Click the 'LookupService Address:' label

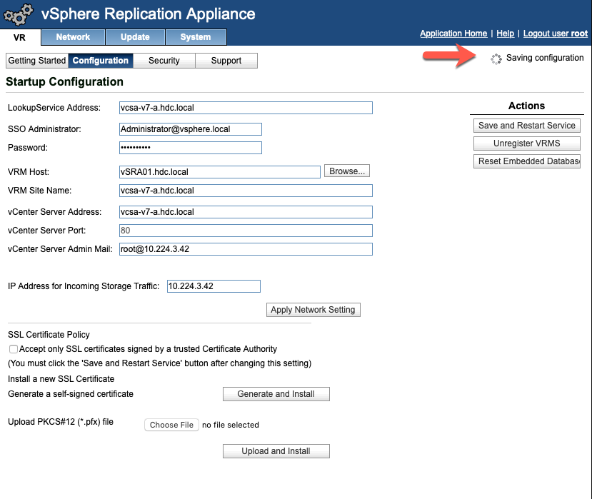(x=54, y=108)
